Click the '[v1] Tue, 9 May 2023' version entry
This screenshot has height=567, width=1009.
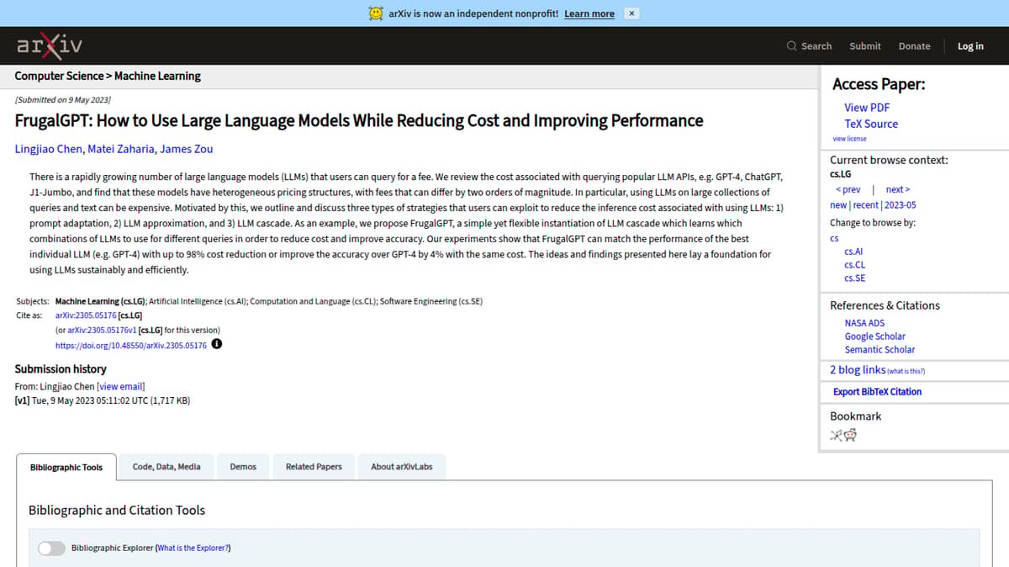click(103, 400)
